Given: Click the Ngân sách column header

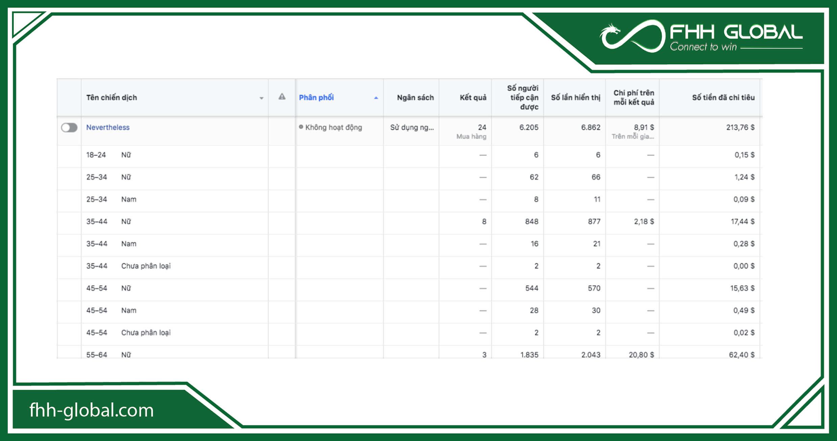Looking at the screenshot, I should [415, 97].
